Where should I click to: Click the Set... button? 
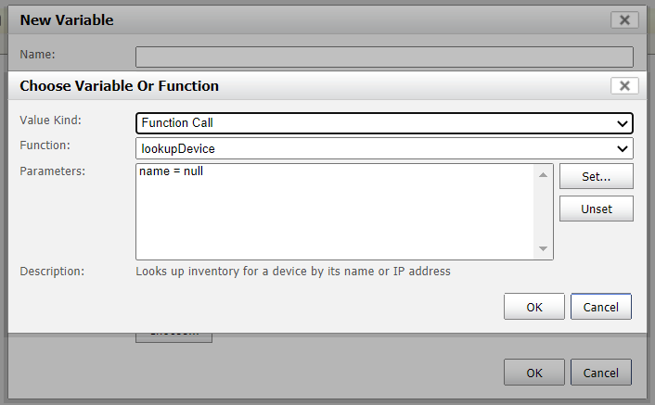[597, 176]
